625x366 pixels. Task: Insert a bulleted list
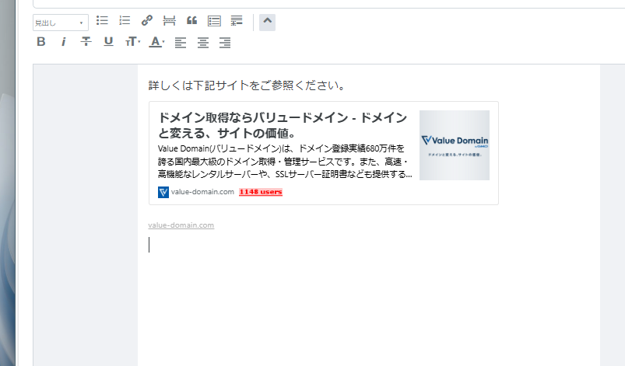tap(102, 21)
